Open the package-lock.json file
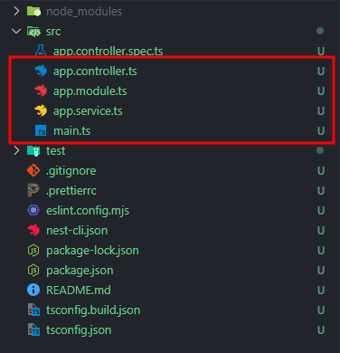 tap(92, 251)
